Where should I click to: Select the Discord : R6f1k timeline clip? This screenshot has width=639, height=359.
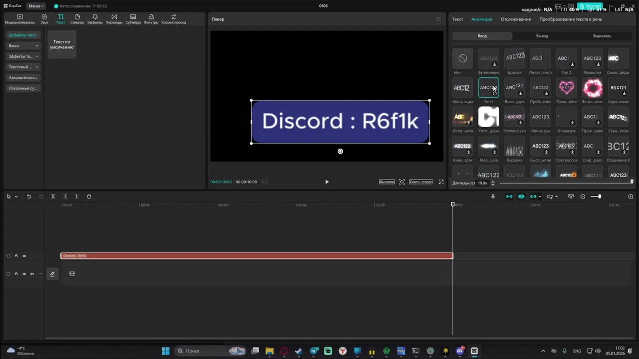click(x=257, y=256)
